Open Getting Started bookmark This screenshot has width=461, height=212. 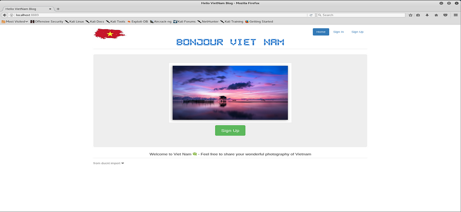(259, 22)
